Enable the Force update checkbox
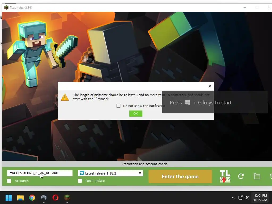Image resolution: width=272 pixels, height=204 pixels. tap(80, 181)
